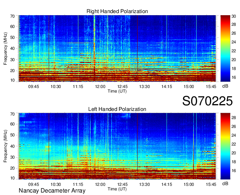Click "Frequency (MHz)" axis label of Right Handed plot

(5, 48)
